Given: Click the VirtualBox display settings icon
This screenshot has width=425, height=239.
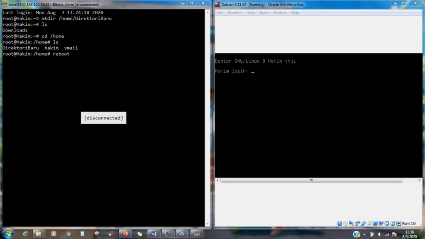Looking at the screenshot, I should click(375, 223).
